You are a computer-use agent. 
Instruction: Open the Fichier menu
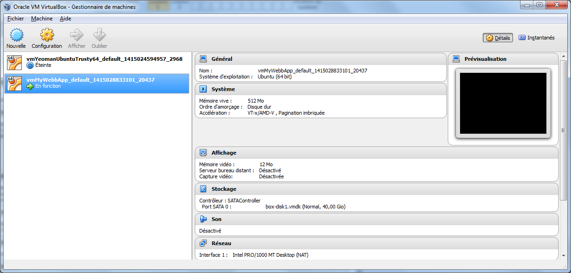pos(15,19)
